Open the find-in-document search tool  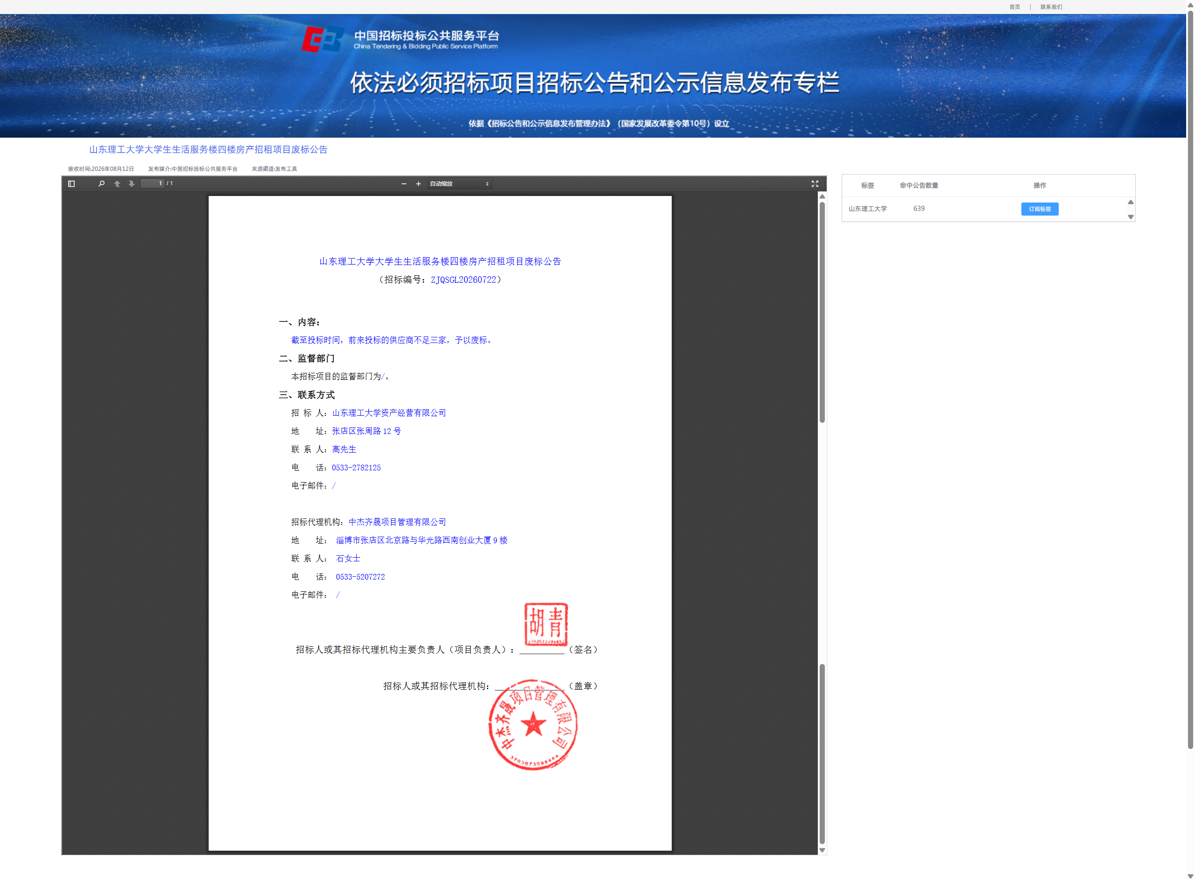click(101, 184)
